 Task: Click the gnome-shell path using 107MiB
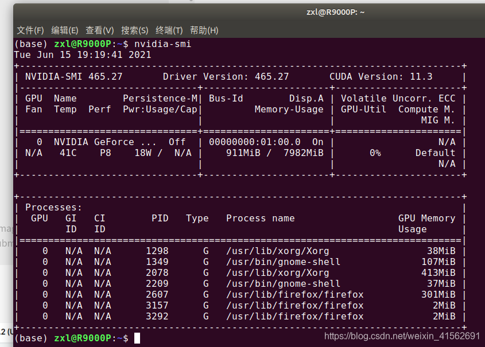tap(283, 262)
